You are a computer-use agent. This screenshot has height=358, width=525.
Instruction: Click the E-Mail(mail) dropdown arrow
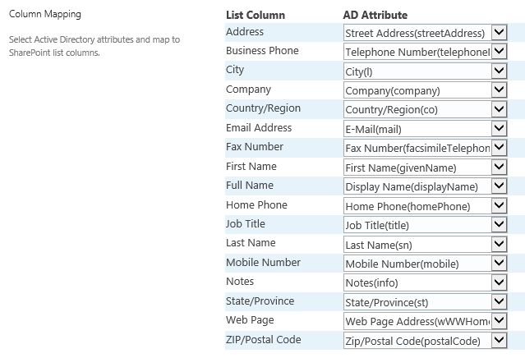point(499,129)
